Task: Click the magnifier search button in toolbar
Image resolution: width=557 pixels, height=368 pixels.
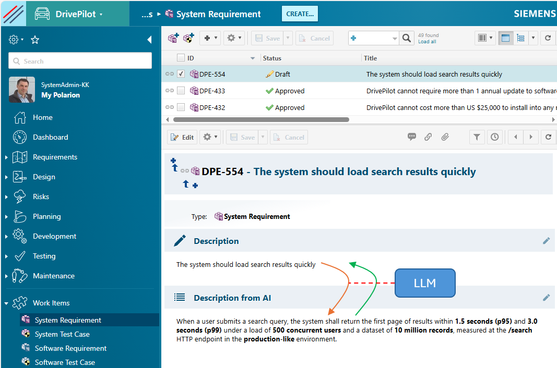Action: 407,39
